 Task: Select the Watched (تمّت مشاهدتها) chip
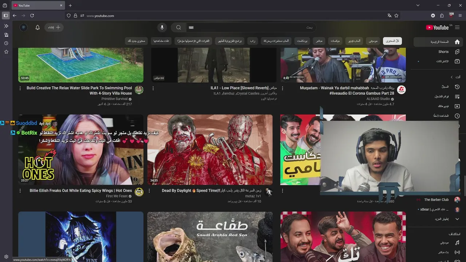(161, 41)
